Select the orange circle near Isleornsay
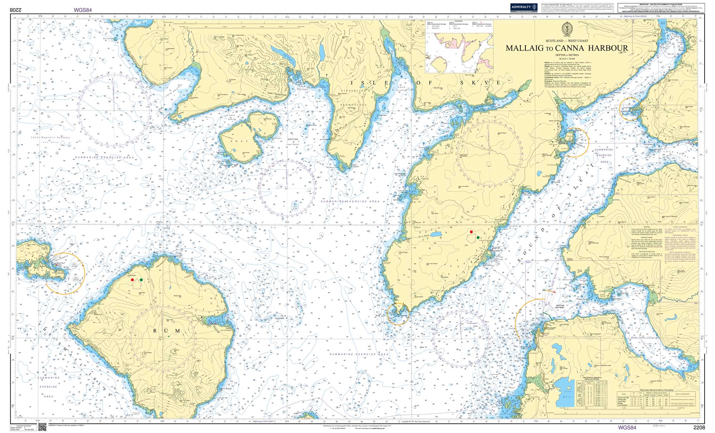The height and width of the screenshot is (433, 715). pyautogui.click(x=575, y=142)
